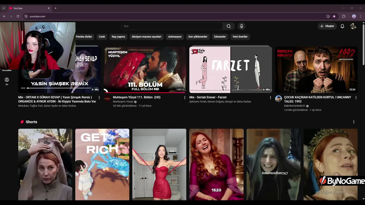Open the Bakirkertenkele31 channel name
The height and width of the screenshot is (205, 365).
(295, 106)
